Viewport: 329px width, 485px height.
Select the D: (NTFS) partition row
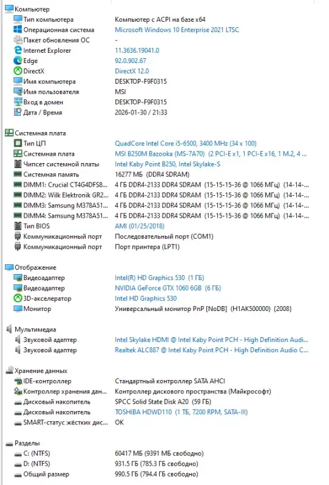106,464
